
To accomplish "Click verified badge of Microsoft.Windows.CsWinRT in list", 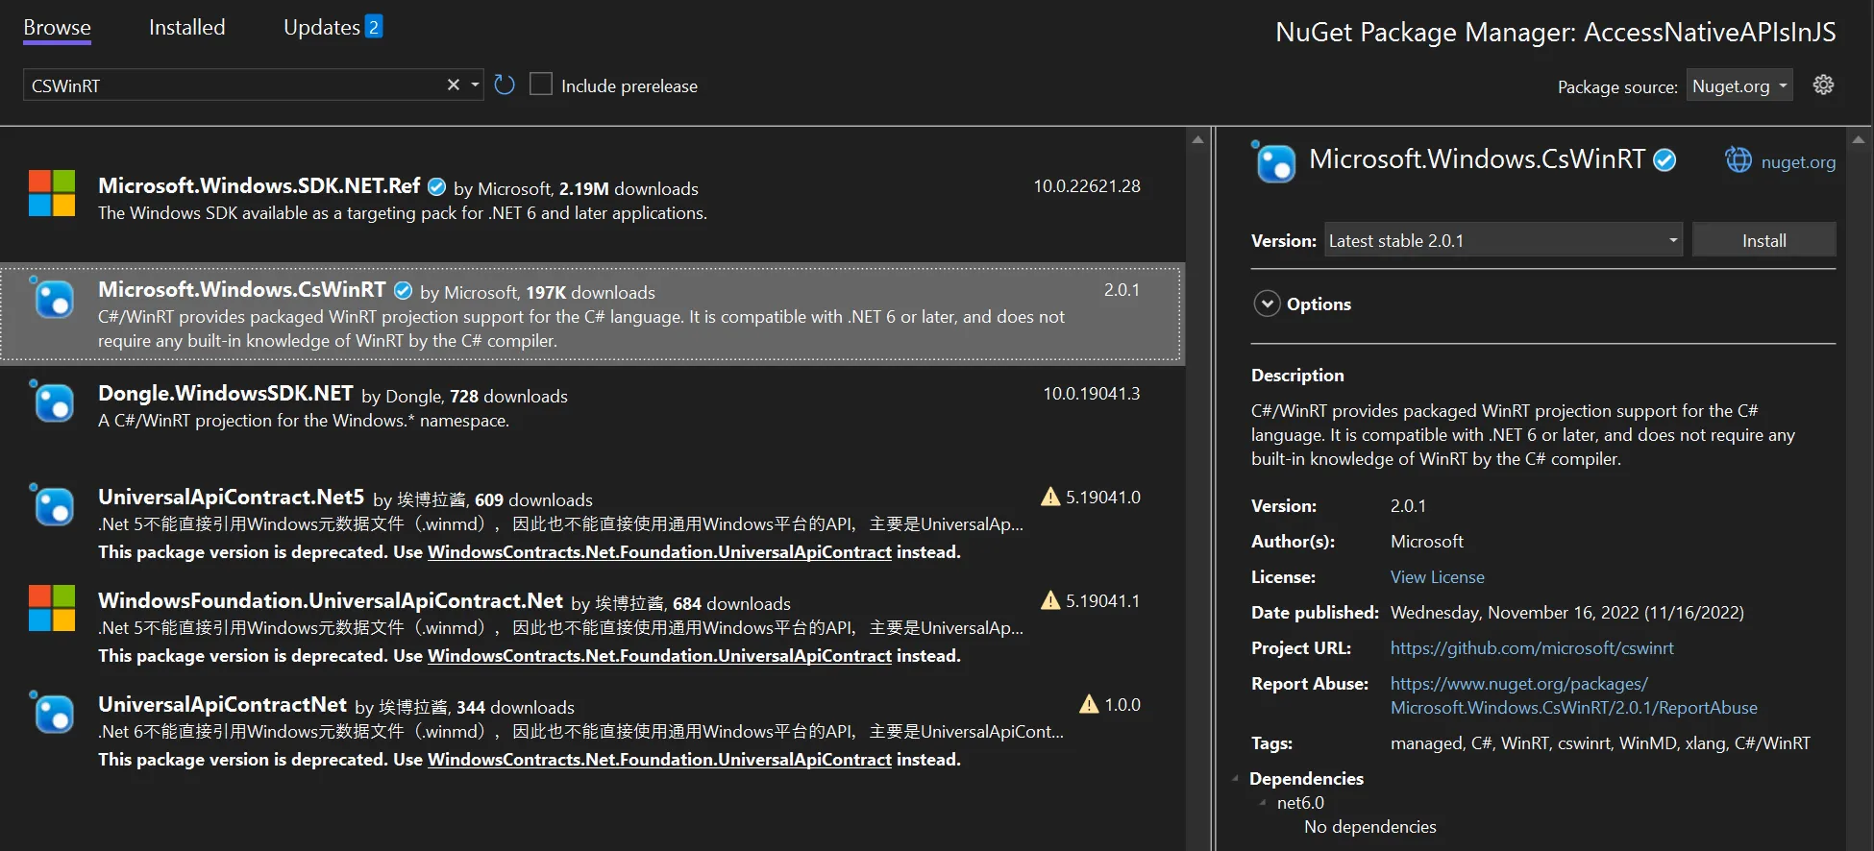I will (404, 290).
